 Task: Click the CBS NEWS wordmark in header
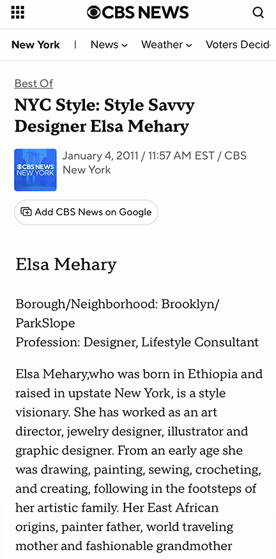[145, 13]
